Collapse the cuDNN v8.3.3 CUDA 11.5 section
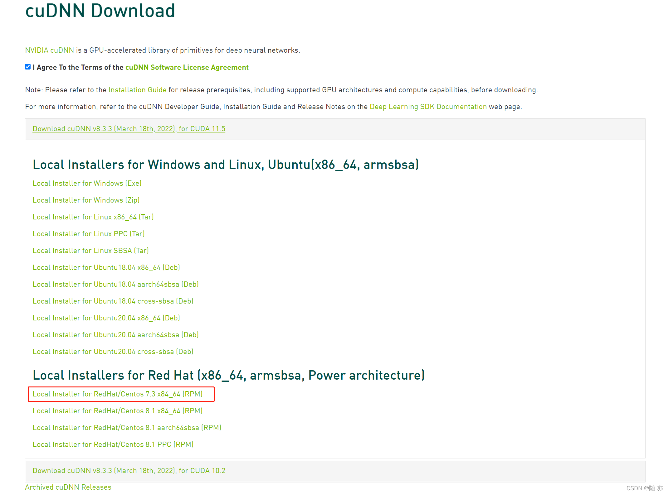 (x=129, y=129)
